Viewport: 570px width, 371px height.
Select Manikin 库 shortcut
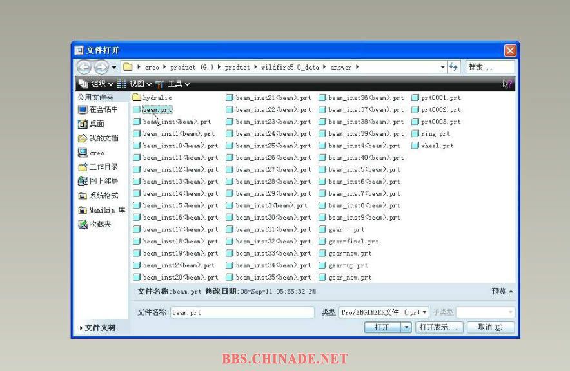coord(102,210)
